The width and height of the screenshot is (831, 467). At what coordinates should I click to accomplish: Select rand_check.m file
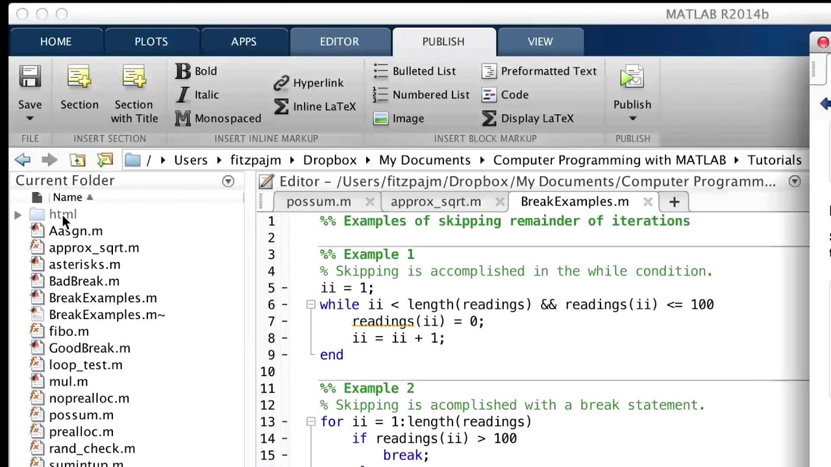pos(92,449)
